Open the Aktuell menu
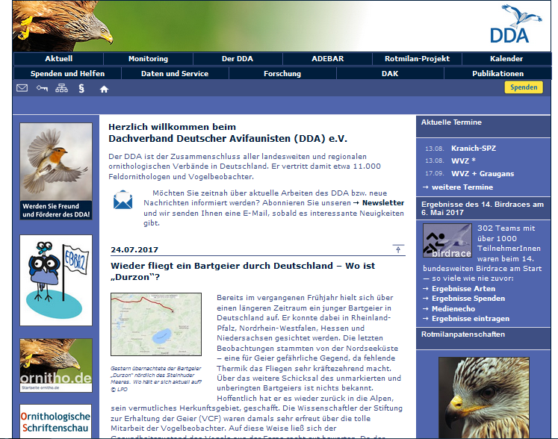The width and height of the screenshot is (558, 439). (x=59, y=59)
